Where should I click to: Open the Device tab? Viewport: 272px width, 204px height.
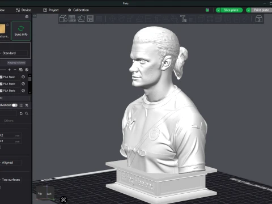point(23,10)
